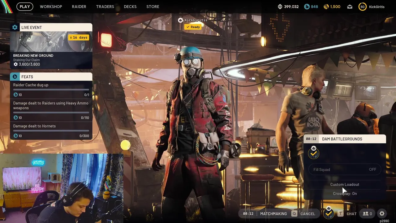The width and height of the screenshot is (396, 223).
Task: Select the Heavy Ammo weapons damage feat
Action: (51, 110)
